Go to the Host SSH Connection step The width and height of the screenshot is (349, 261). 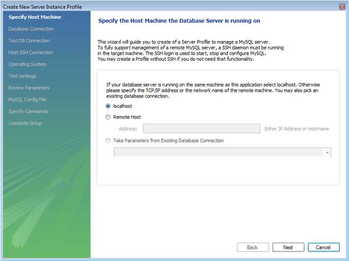point(31,52)
